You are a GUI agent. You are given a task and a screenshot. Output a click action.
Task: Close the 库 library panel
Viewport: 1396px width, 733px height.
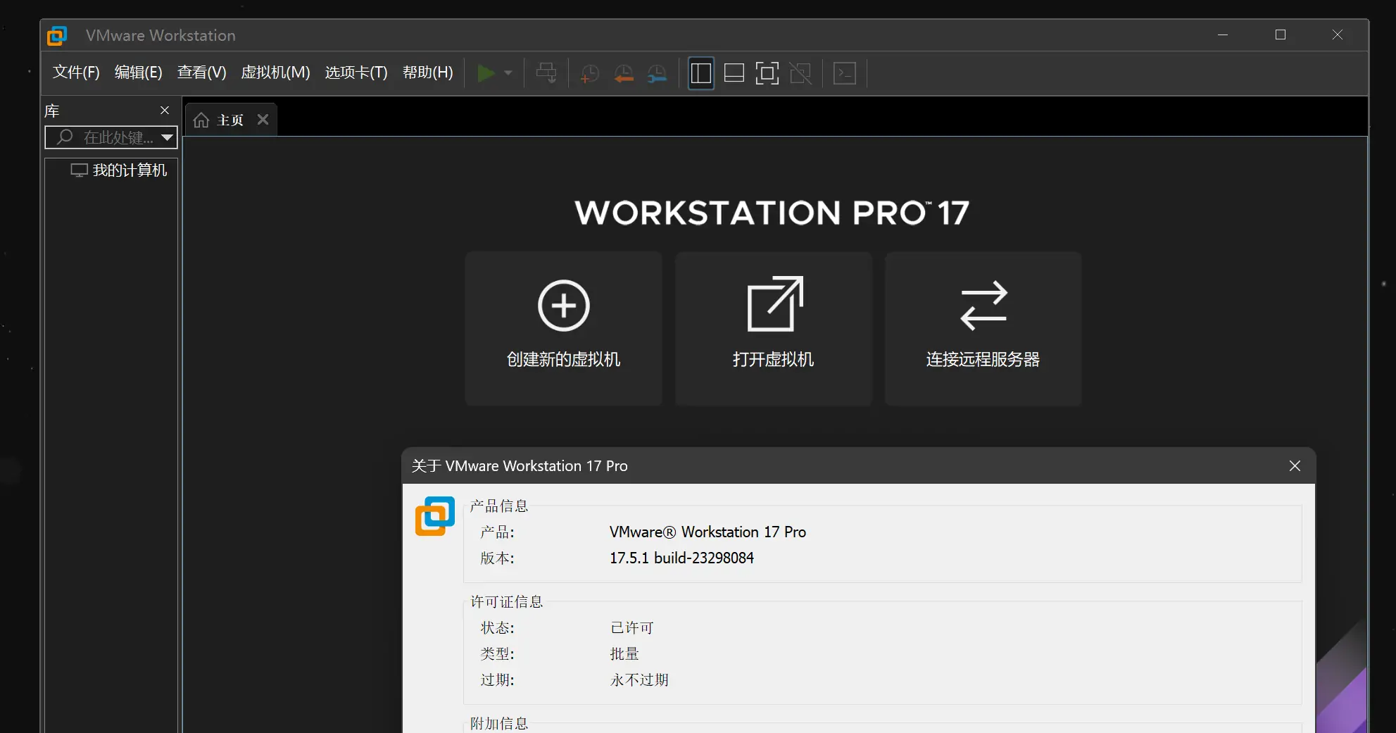click(x=165, y=111)
